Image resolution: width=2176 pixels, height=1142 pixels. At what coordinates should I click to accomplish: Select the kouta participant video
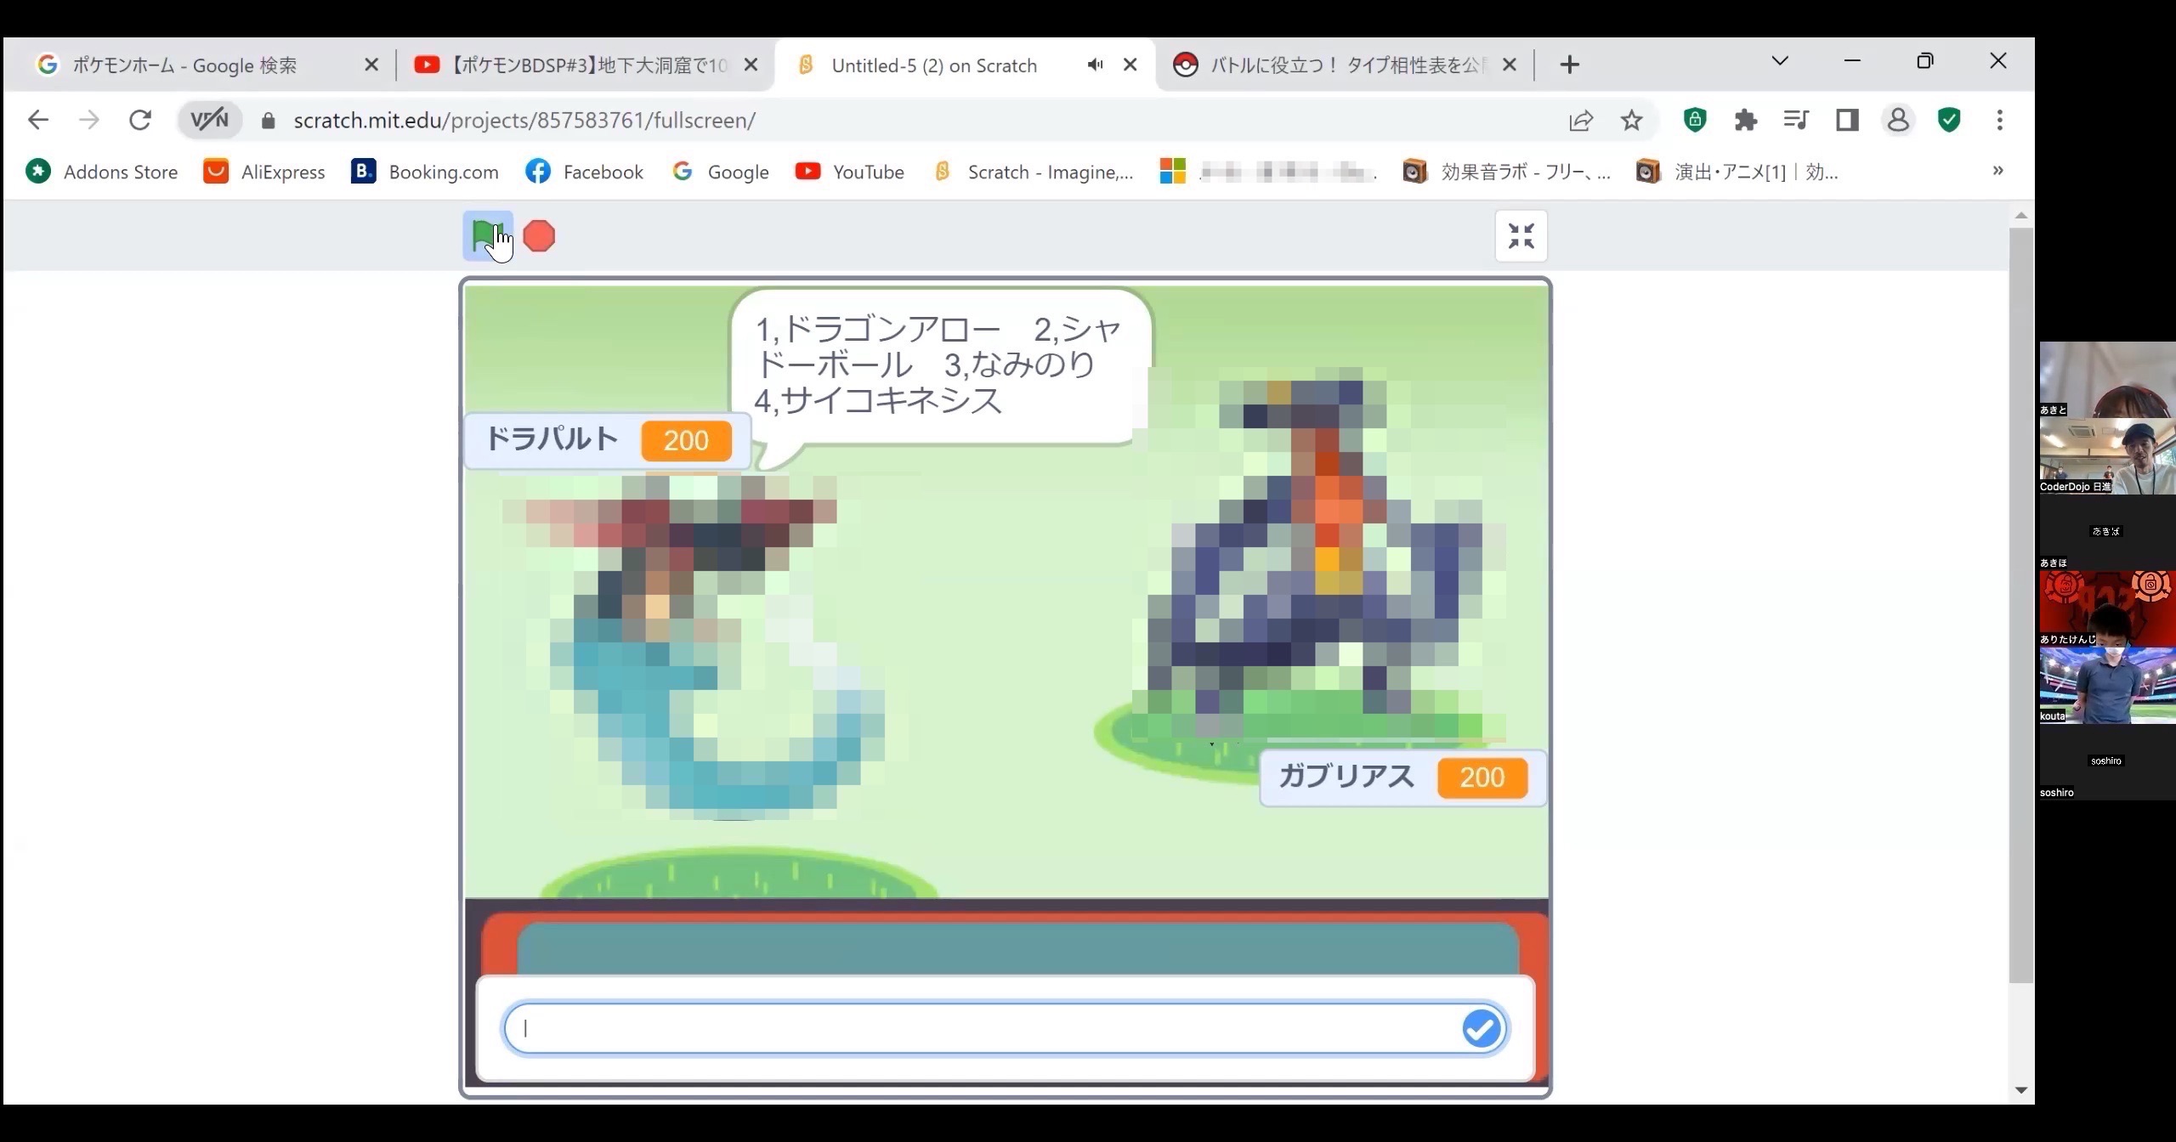[2107, 685]
